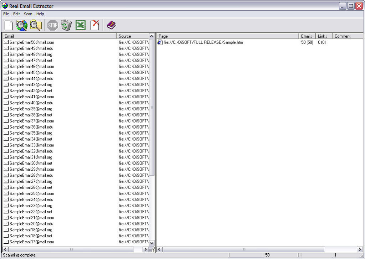Select SampleEmail35@mail.org in the list
Screen dimensions: 365x259
(31, 133)
